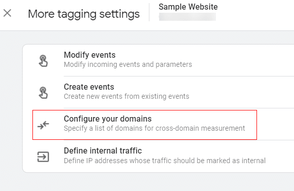Click the Modify events touch-hand icon

pos(43,61)
